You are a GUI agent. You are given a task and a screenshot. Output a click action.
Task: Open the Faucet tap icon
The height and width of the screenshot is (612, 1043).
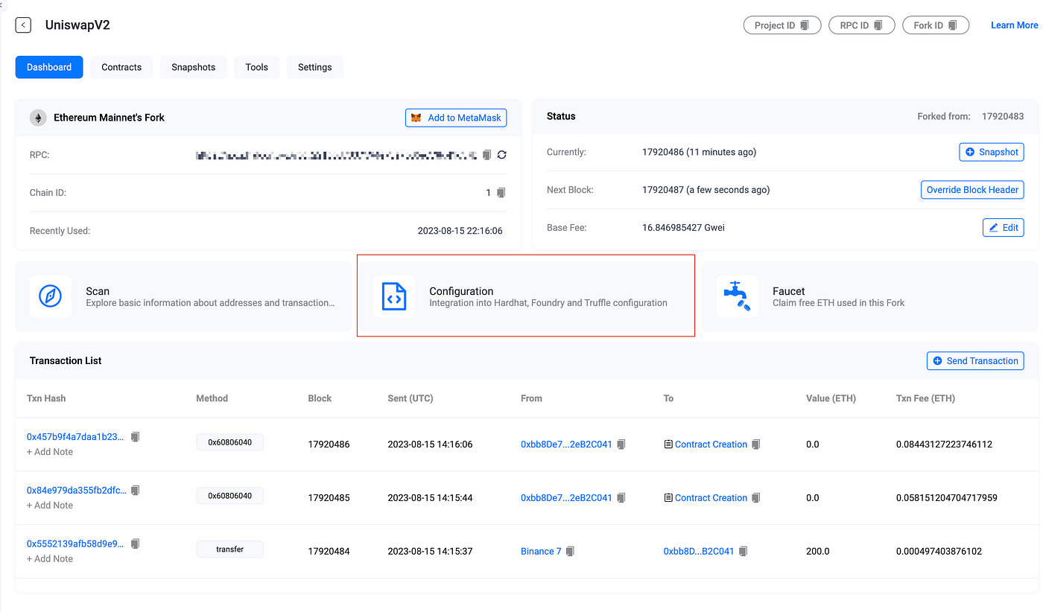tap(738, 296)
